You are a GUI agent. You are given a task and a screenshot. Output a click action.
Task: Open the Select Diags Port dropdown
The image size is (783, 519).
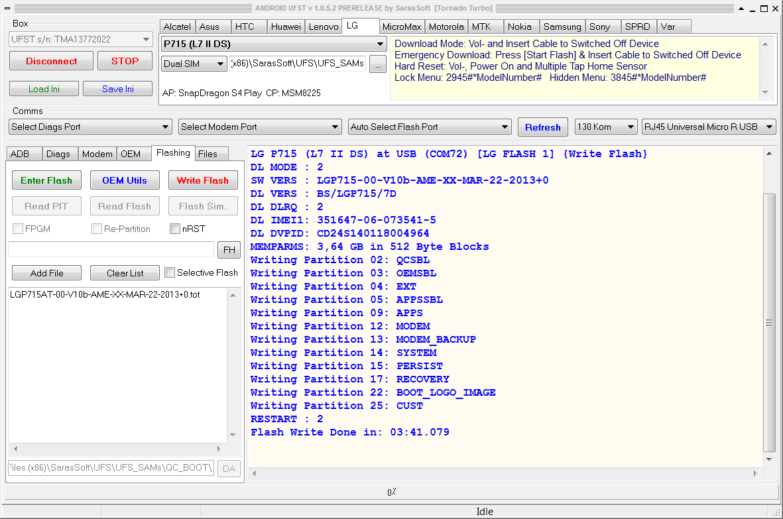pyautogui.click(x=90, y=127)
